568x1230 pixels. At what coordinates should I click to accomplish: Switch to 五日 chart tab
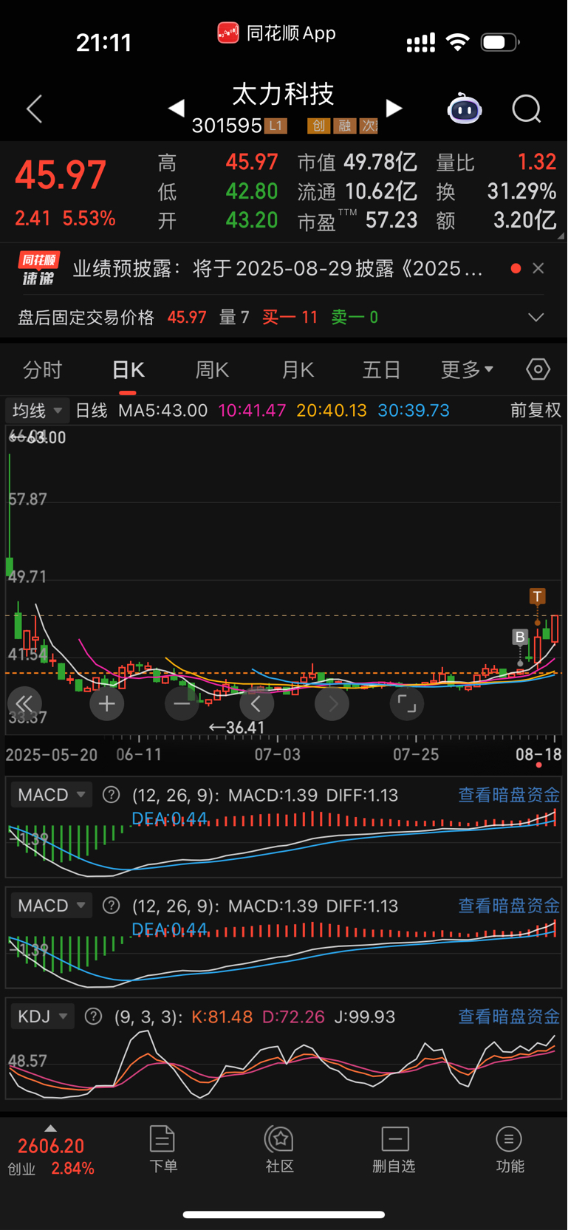click(381, 369)
